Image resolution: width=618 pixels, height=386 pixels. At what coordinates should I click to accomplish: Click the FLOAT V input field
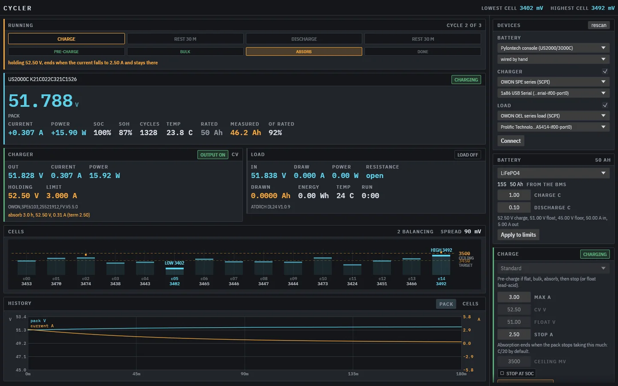point(514,322)
